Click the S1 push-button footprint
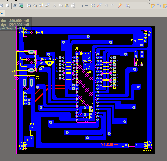167x161 pixels. (x=139, y=60)
